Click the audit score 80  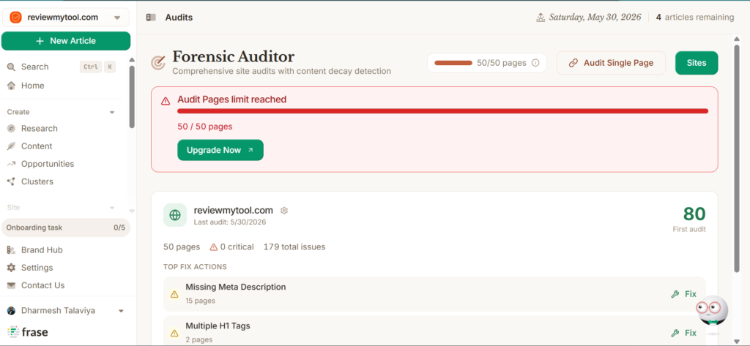(x=694, y=214)
